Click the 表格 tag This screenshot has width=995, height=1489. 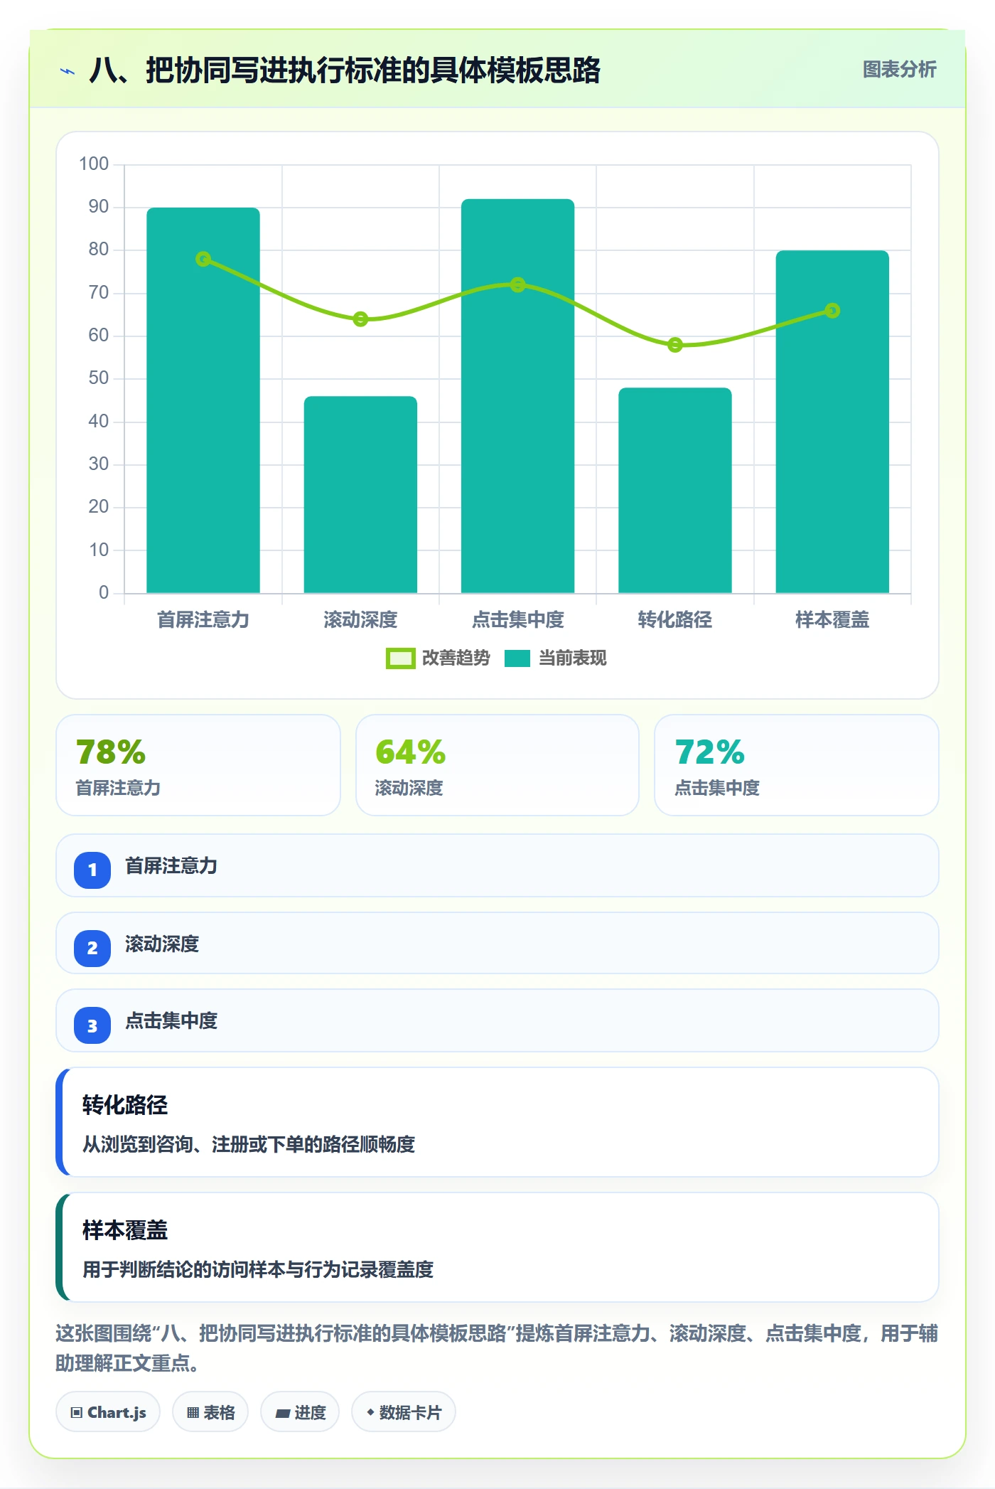210,1412
